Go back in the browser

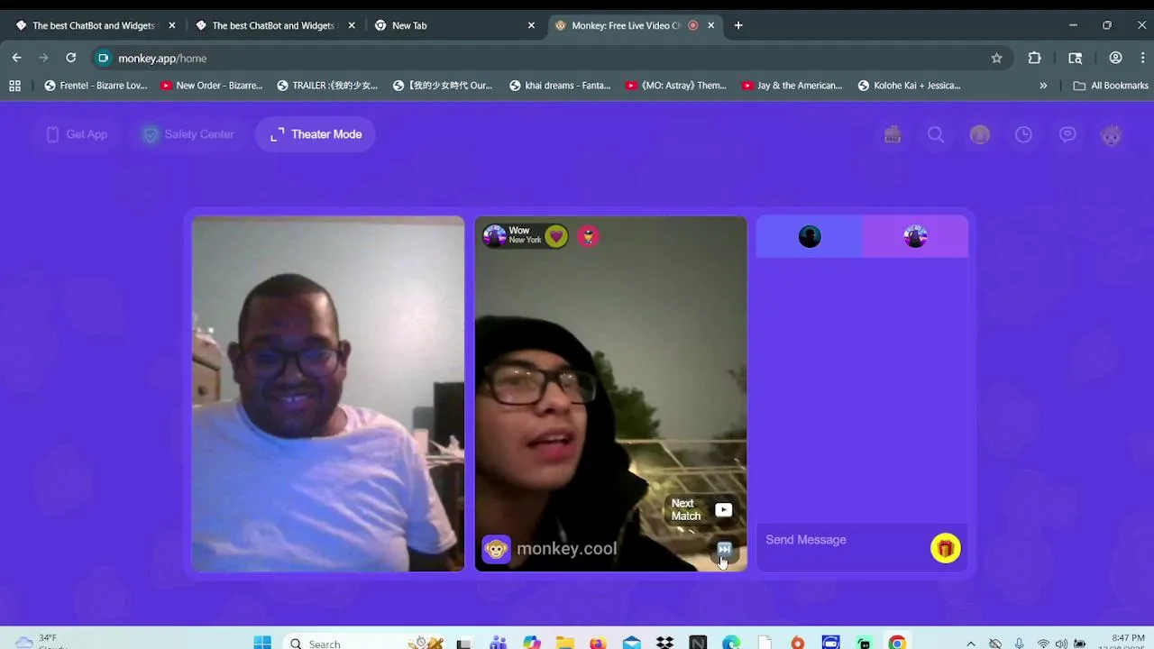(x=16, y=58)
